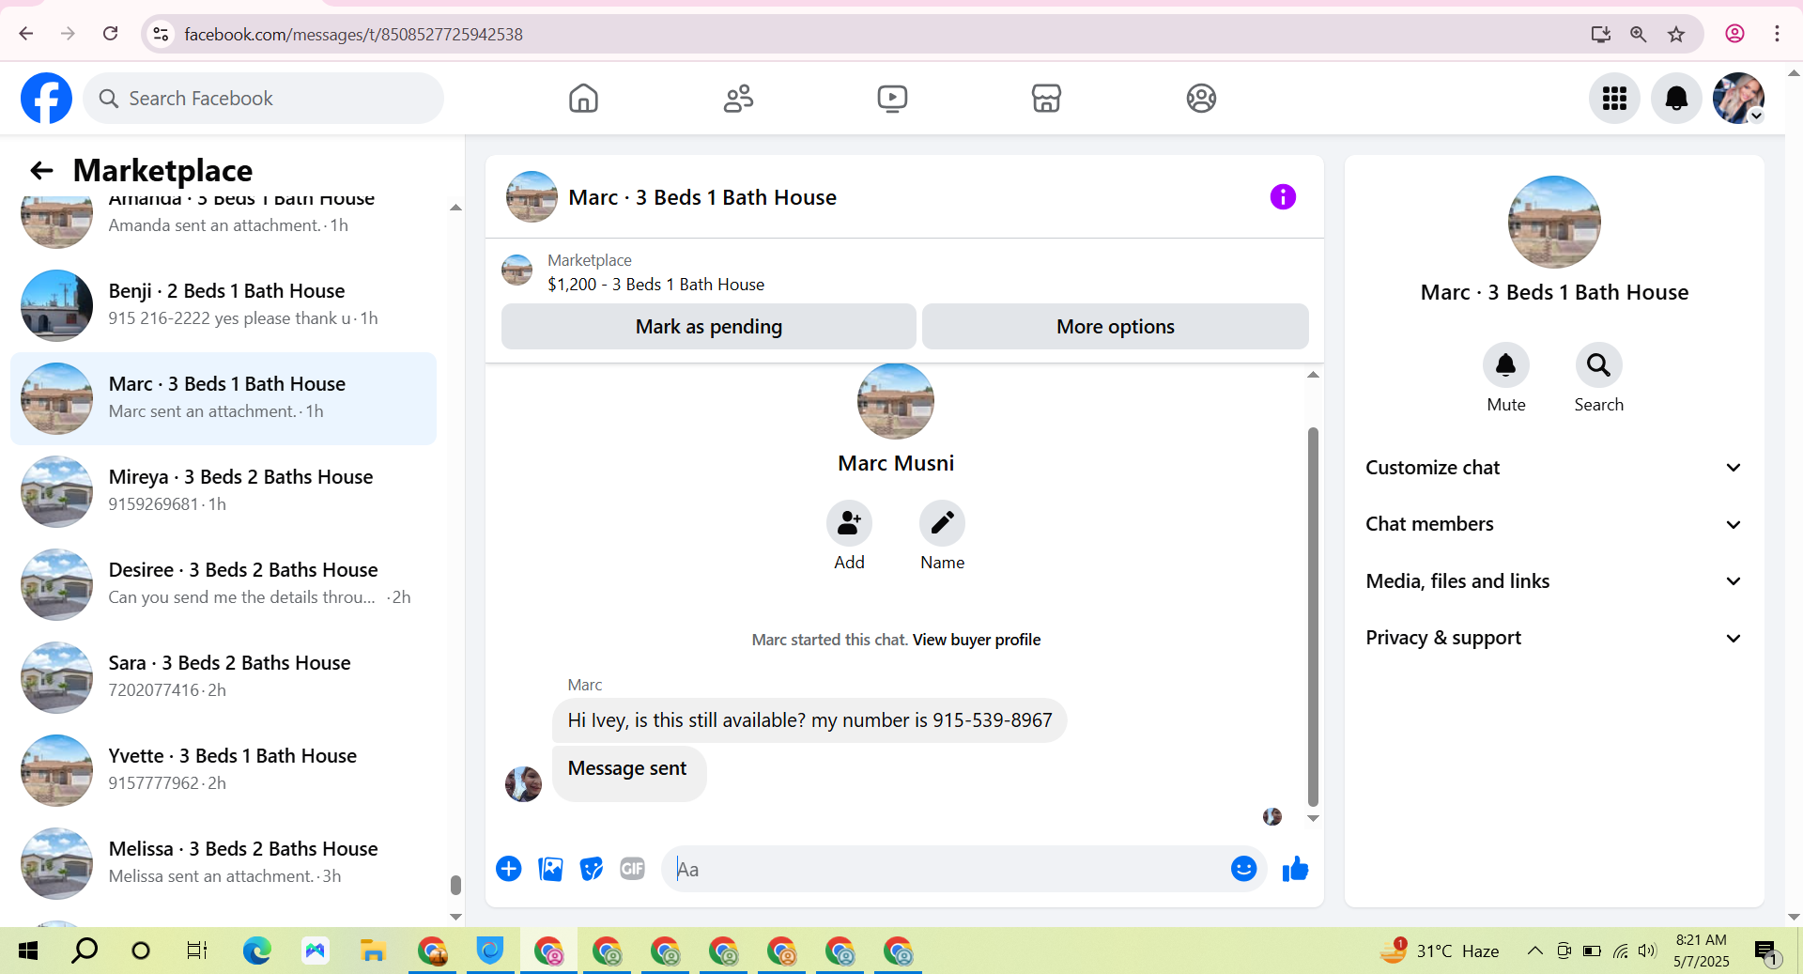1803x974 pixels.
Task: Click the sender avatar beside Message sent
Action: tap(523, 784)
